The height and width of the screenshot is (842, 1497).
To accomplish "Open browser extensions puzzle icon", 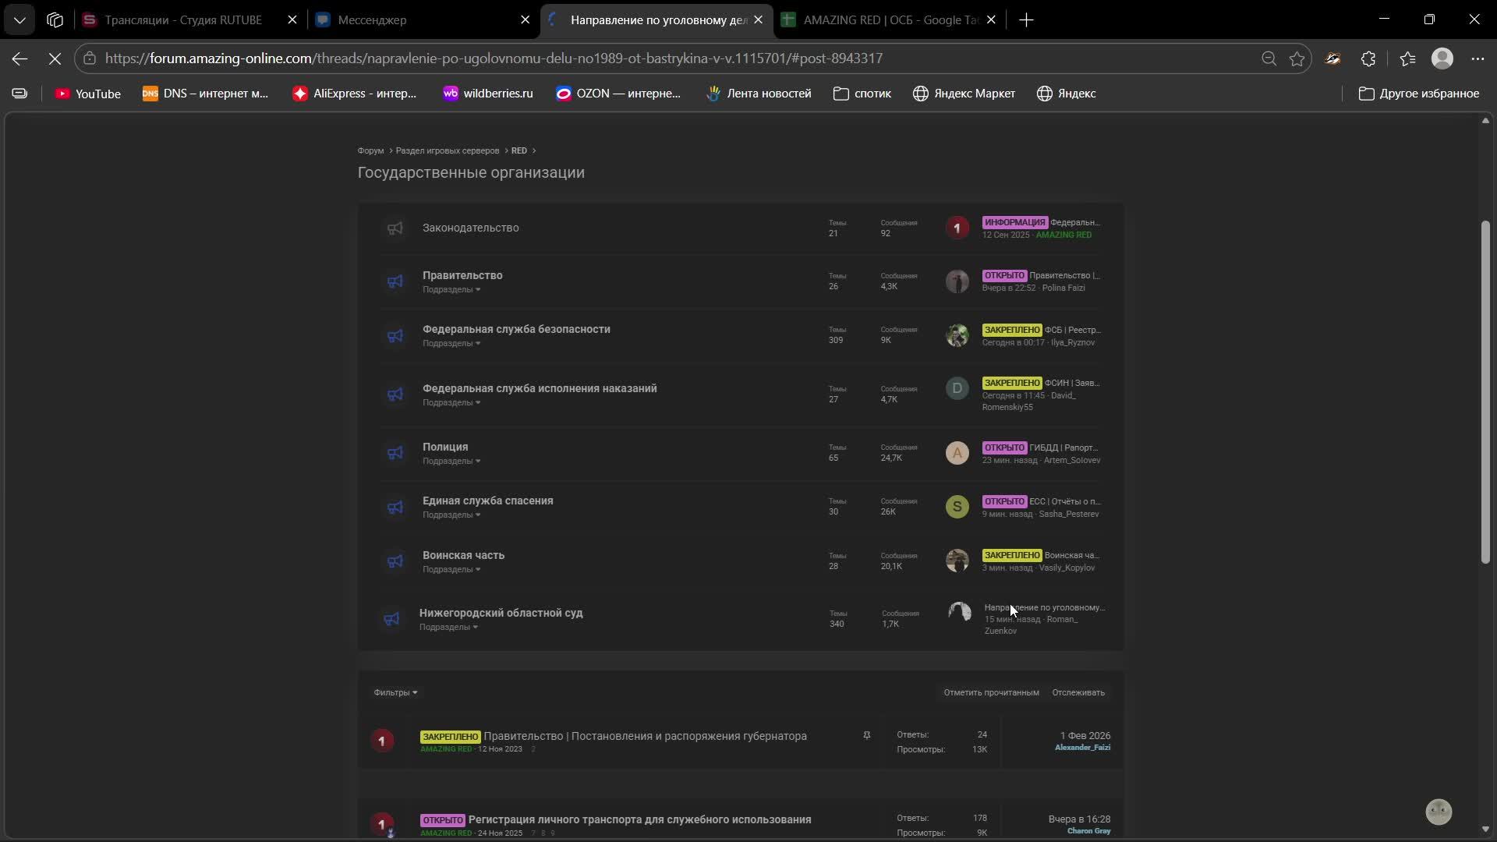I will coord(1368,58).
